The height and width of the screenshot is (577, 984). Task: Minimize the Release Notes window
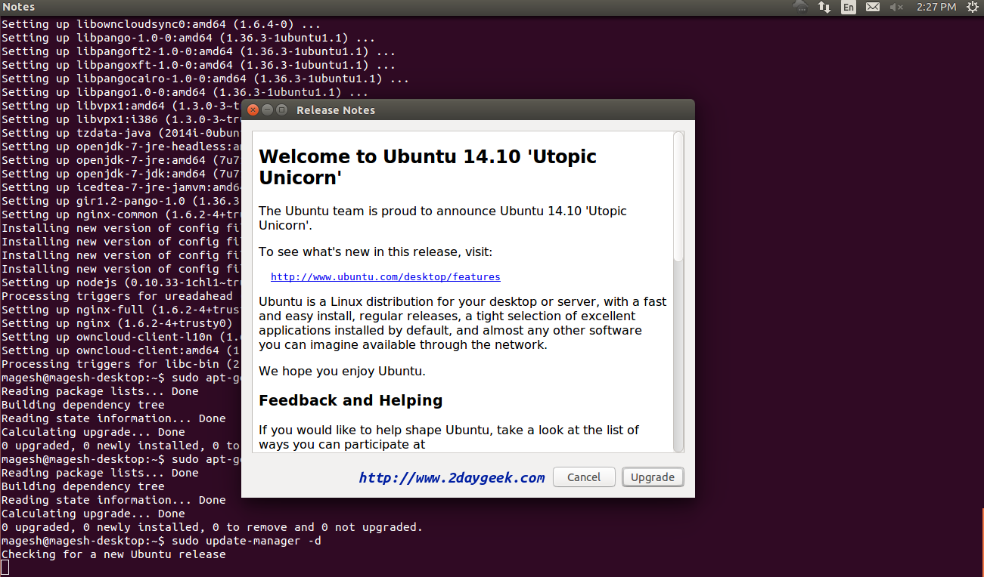click(x=268, y=110)
